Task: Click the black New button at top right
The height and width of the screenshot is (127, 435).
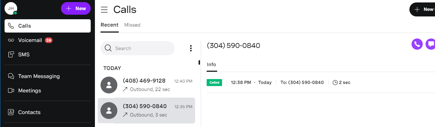Action: (x=422, y=9)
